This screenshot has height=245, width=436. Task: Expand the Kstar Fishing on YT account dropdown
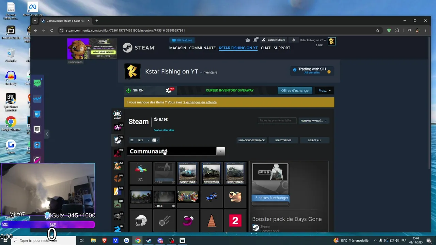313,40
